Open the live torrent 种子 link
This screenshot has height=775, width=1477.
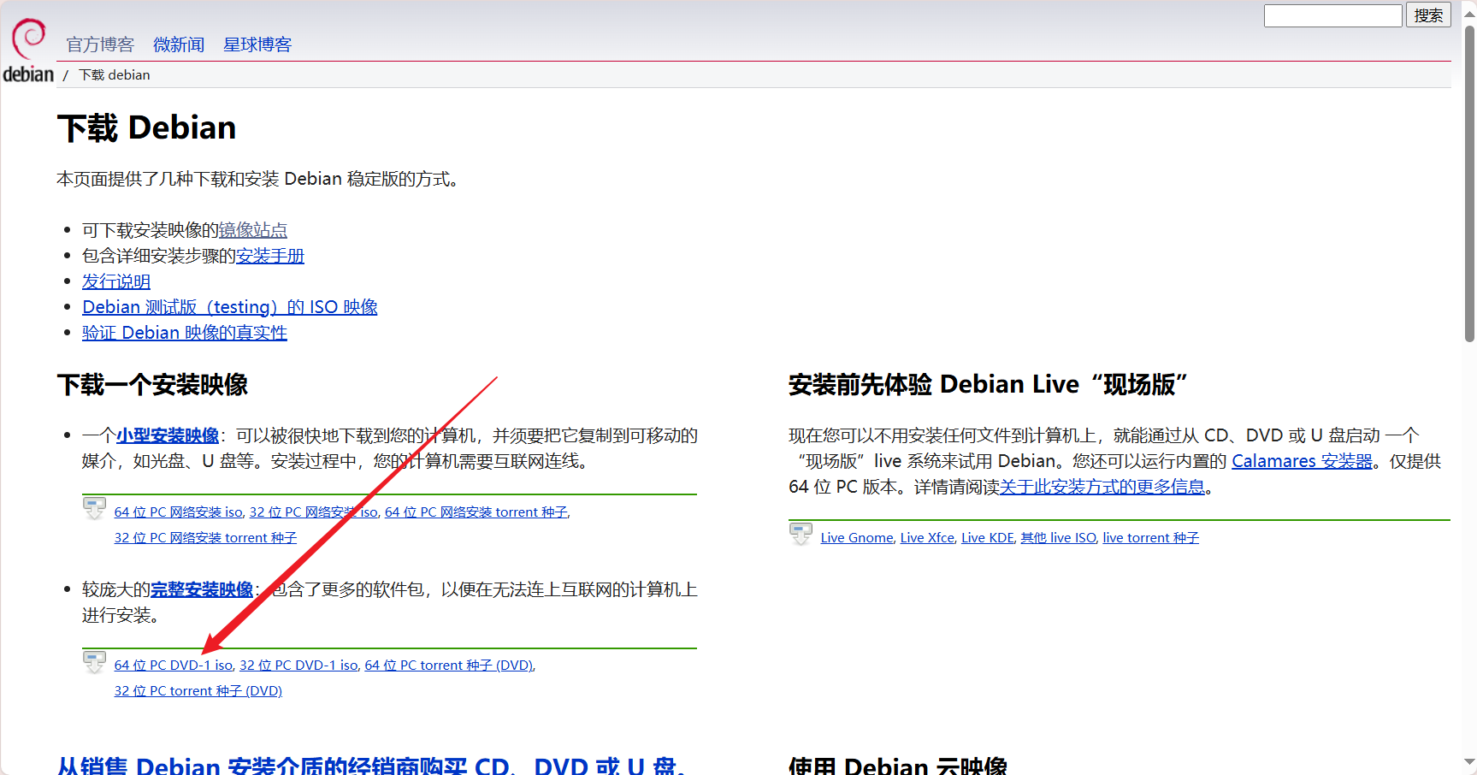coord(1151,538)
